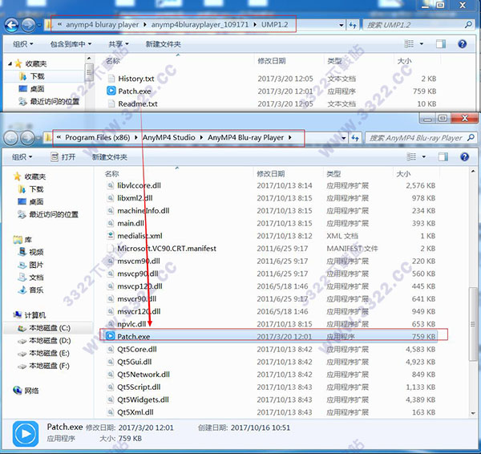Screen dimensions: 481x454
Task: Open help in AnyMP4 Blu-ray Player window
Action: point(464,157)
